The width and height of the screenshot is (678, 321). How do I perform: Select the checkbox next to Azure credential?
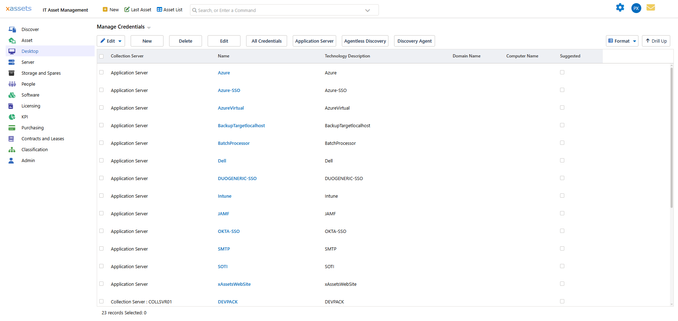pyautogui.click(x=101, y=72)
